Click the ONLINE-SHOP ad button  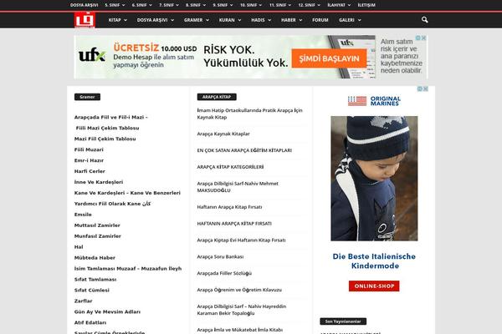[374, 286]
